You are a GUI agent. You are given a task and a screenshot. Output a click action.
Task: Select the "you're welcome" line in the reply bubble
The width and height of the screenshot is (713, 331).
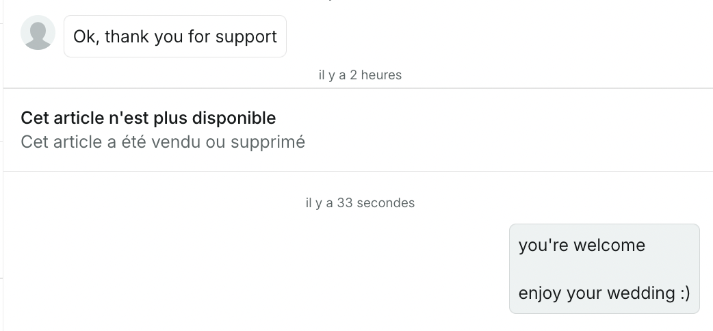(x=582, y=245)
